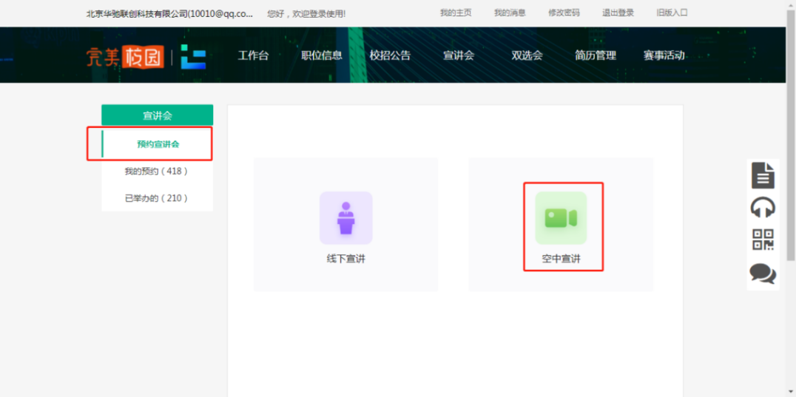Click the 完美校园 logo
This screenshot has height=397, width=796.
click(x=125, y=56)
